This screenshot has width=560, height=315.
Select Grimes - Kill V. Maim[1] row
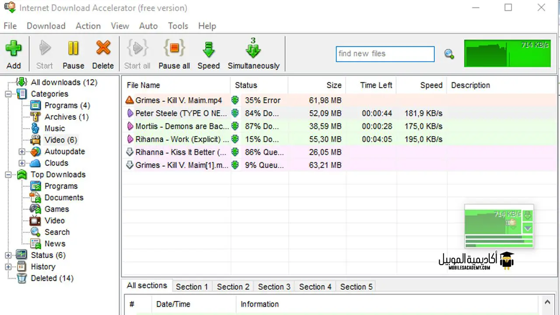point(339,165)
